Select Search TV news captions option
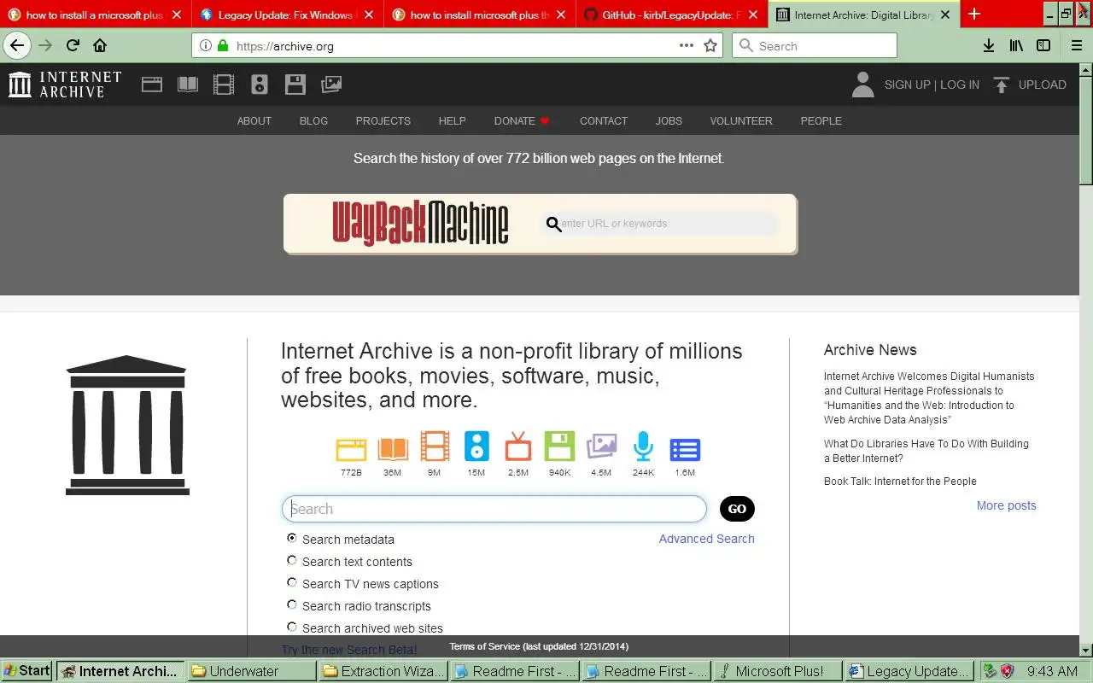Viewport: 1093px width, 683px height. pyautogui.click(x=292, y=582)
